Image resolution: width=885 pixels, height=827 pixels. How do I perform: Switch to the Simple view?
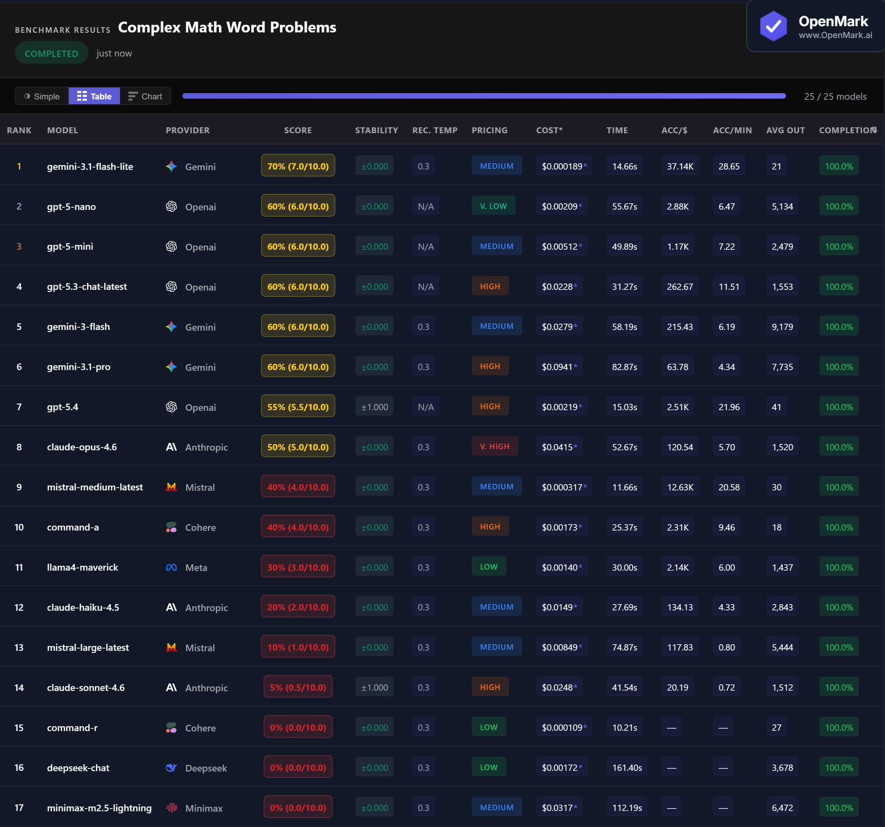[x=42, y=96]
